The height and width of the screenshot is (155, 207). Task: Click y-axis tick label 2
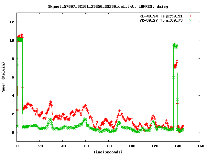pyautogui.click(x=13, y=114)
